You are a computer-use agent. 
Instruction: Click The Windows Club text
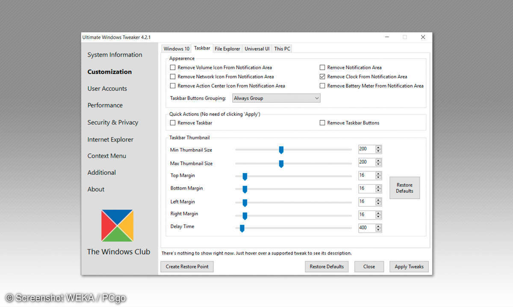point(118,252)
